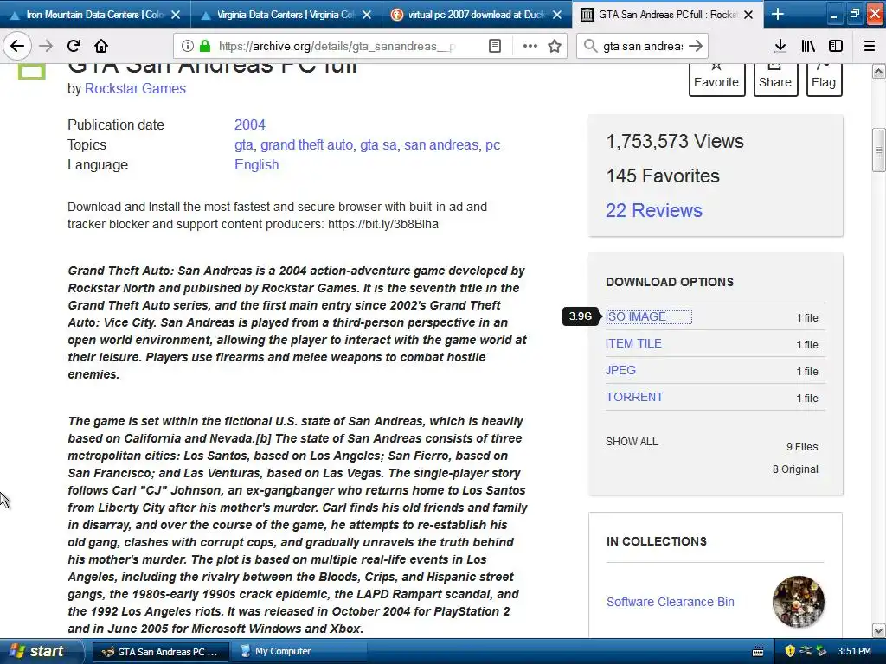Screen dimensions: 886x664
Task: Open the downloads panel
Action: click(x=780, y=46)
